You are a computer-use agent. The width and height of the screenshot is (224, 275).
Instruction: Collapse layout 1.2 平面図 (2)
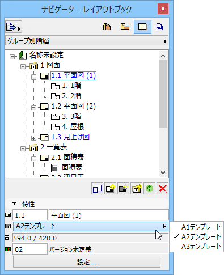(x=33, y=107)
